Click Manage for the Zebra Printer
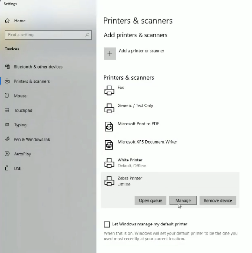 pos(183,200)
